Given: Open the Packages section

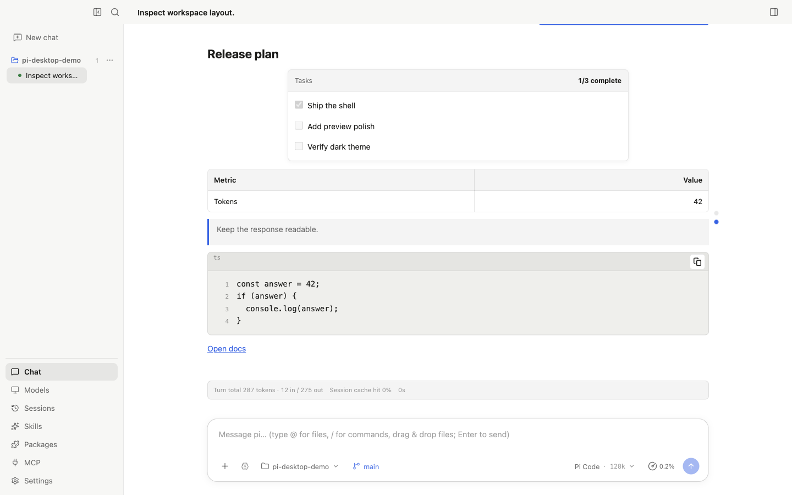Looking at the screenshot, I should point(62,444).
